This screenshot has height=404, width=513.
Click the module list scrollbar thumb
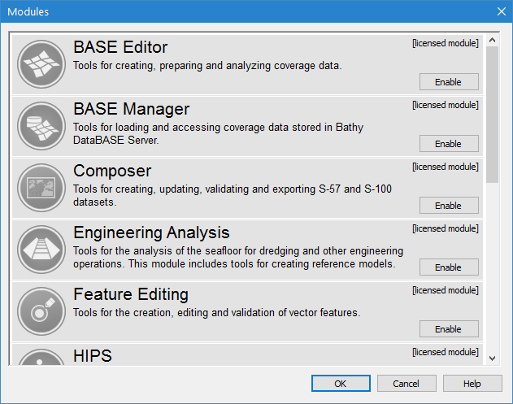(x=492, y=114)
